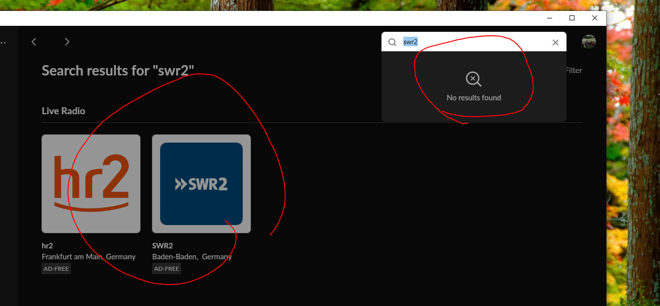Click the search magnifier icon

pos(392,42)
